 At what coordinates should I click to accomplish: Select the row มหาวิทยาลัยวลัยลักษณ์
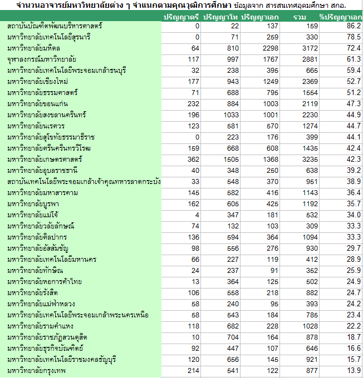click(181, 226)
